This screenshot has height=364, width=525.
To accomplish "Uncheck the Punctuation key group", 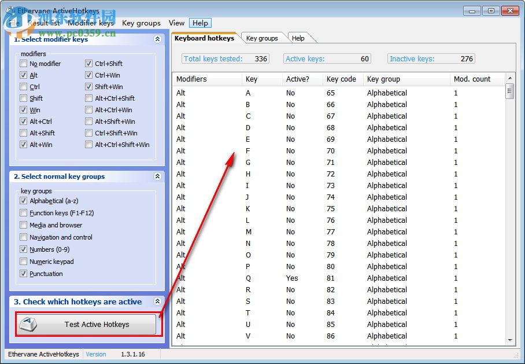I will tap(24, 274).
